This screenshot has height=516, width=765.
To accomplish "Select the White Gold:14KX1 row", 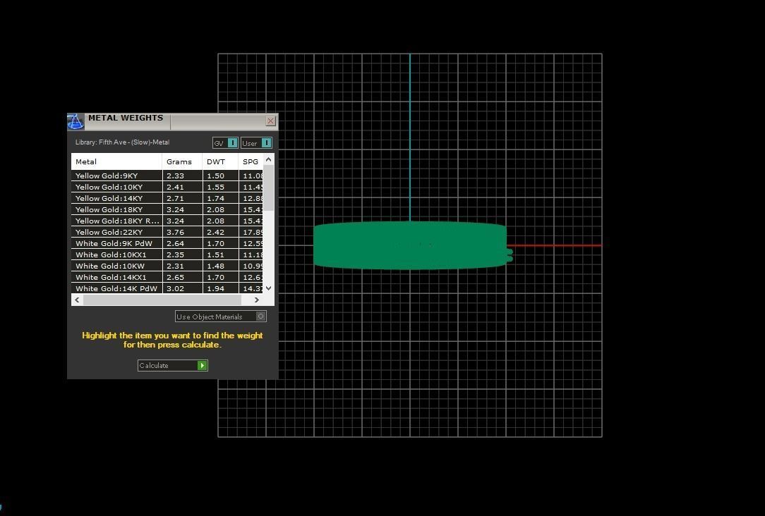I will point(167,277).
